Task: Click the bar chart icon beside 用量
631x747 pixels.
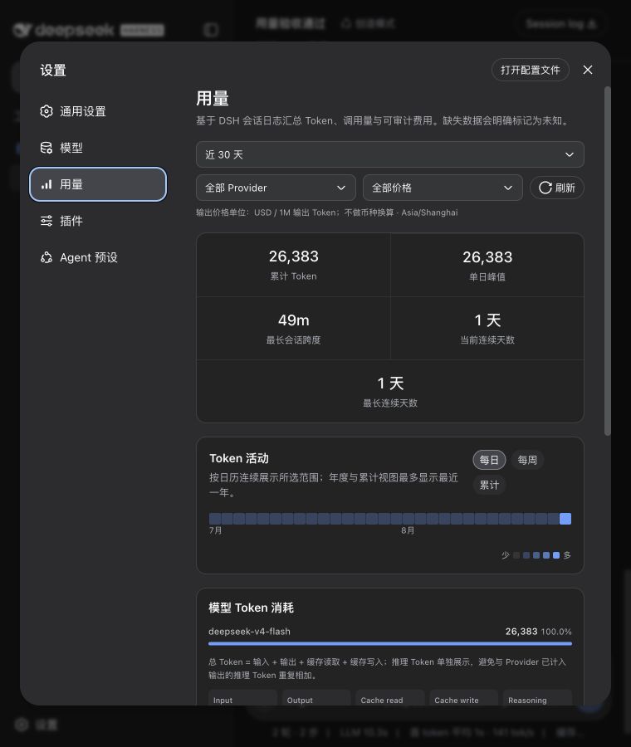Action: [x=46, y=184]
